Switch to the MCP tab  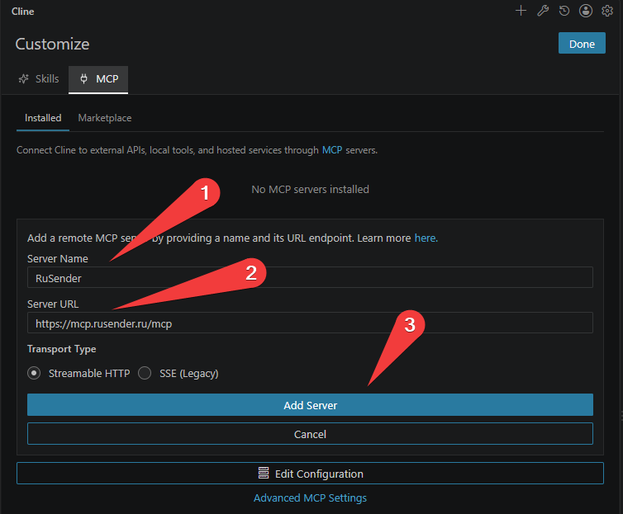pyautogui.click(x=98, y=79)
